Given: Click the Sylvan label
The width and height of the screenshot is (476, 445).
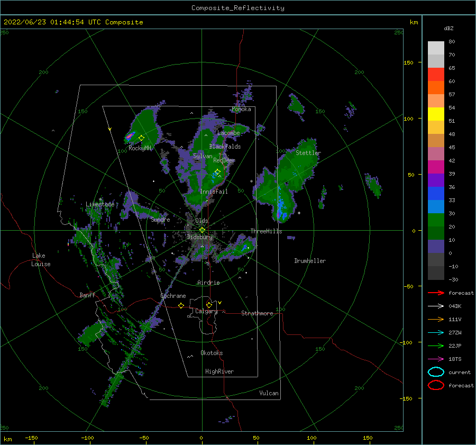Looking at the screenshot, I should [203, 156].
